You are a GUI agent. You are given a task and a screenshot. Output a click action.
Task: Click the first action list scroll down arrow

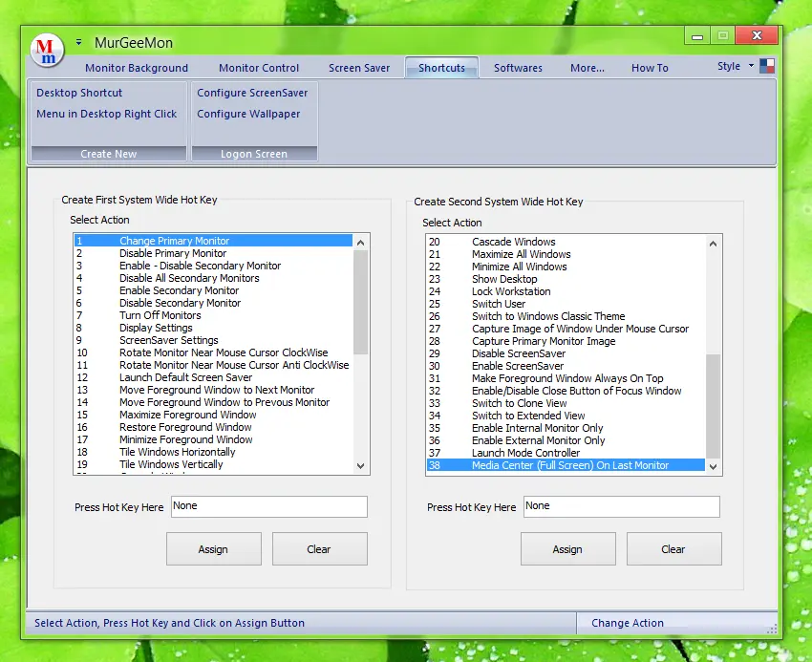361,465
